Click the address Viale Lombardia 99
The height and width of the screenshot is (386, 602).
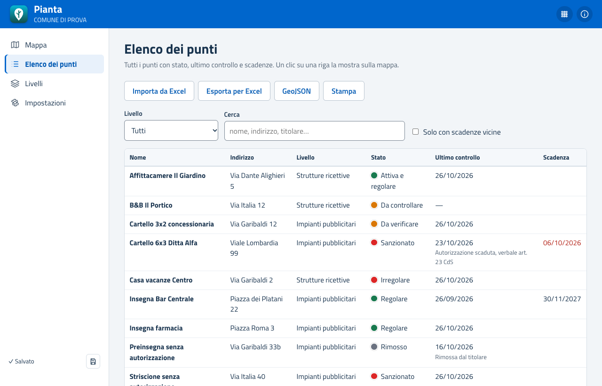coord(254,248)
